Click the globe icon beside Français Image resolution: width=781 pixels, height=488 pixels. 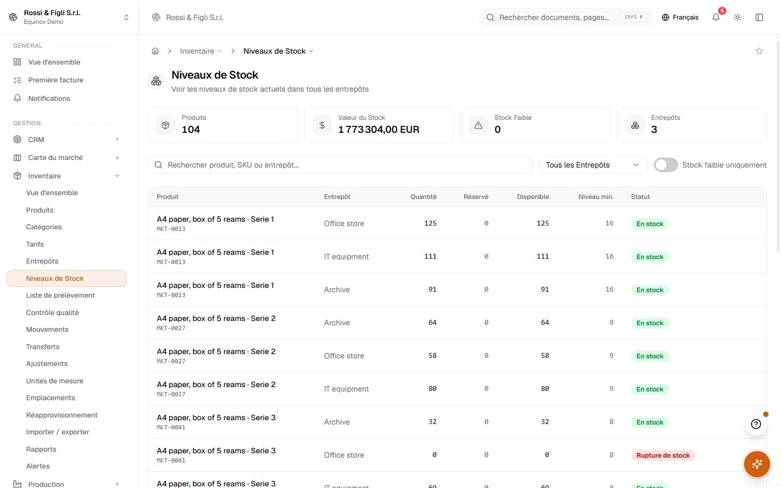pyautogui.click(x=665, y=17)
